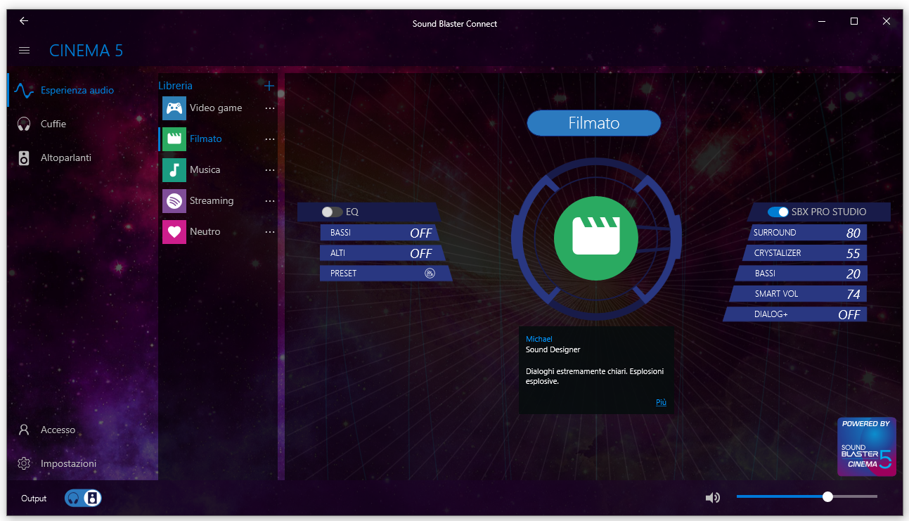Toggle Output between headphones and speakers
This screenshot has height=521, width=909.
click(x=83, y=499)
